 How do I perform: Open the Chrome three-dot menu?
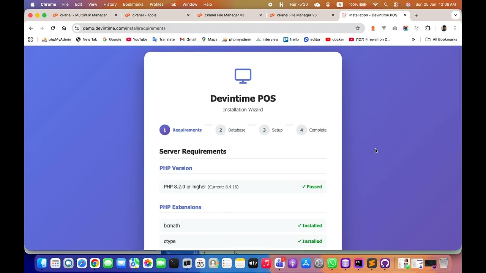455,28
